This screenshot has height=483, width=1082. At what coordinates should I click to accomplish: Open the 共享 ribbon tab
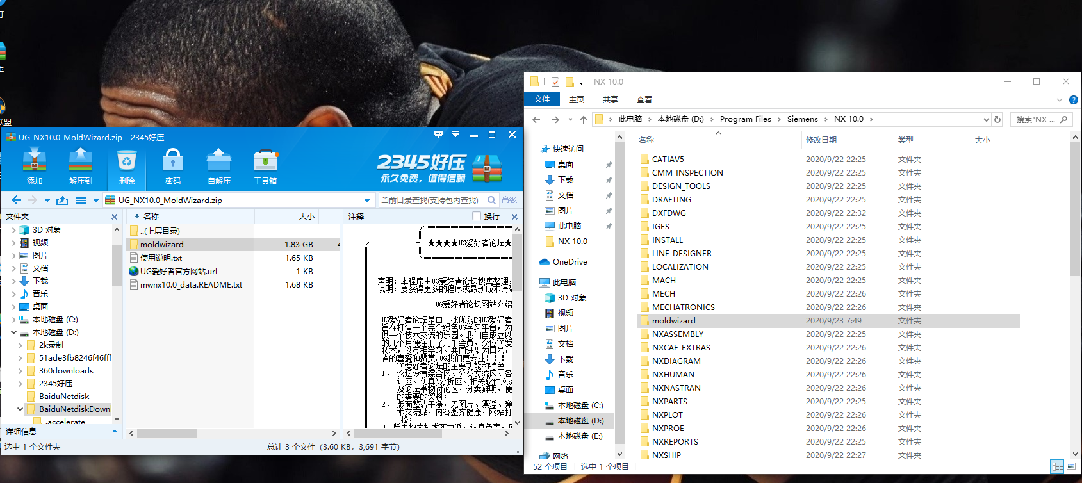(x=611, y=99)
